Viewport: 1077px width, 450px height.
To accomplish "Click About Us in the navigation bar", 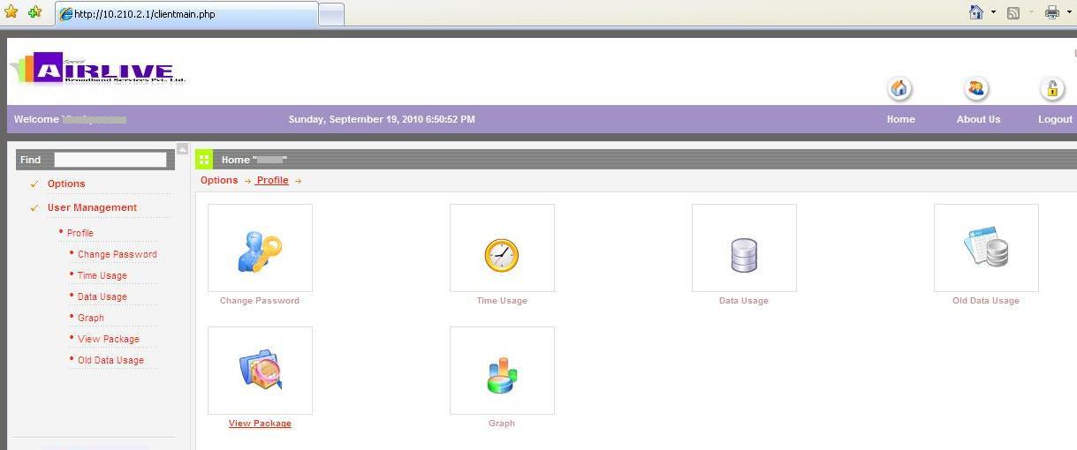I will [x=979, y=119].
